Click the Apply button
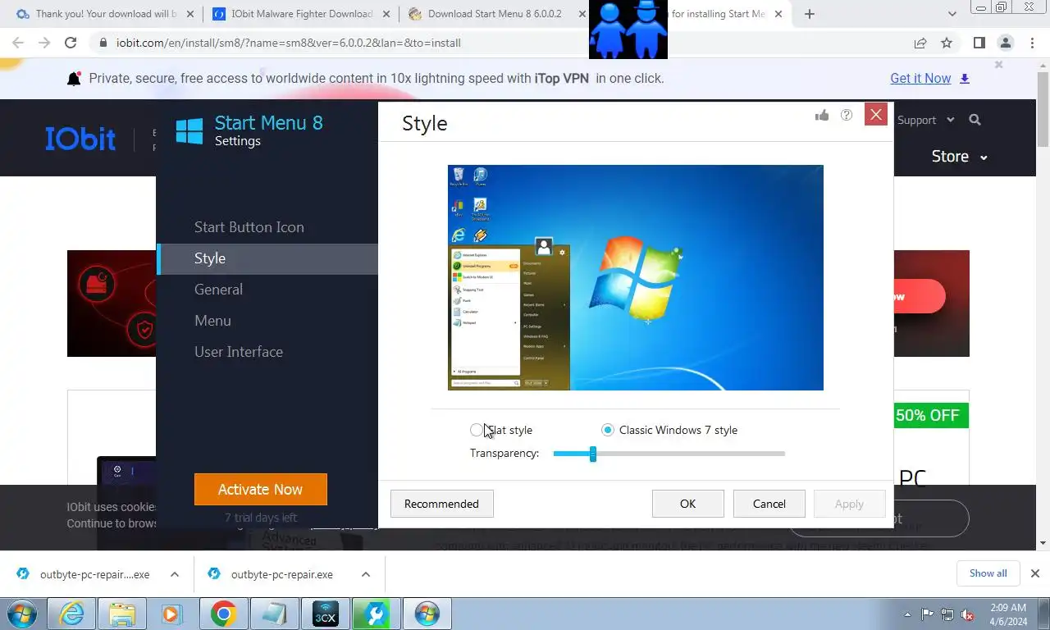This screenshot has width=1050, height=630. pyautogui.click(x=849, y=504)
